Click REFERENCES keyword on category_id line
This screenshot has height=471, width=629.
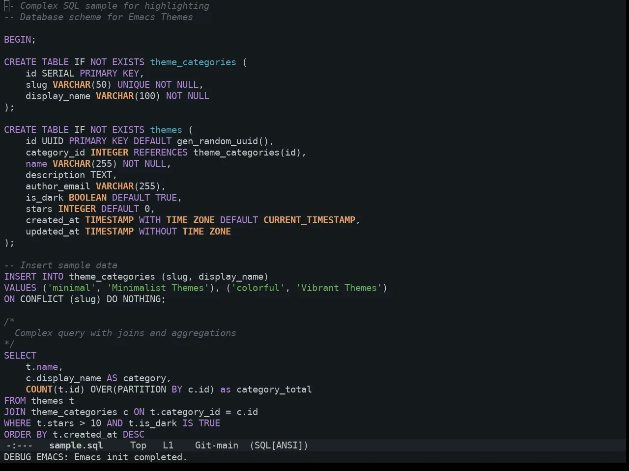pyautogui.click(x=161, y=153)
